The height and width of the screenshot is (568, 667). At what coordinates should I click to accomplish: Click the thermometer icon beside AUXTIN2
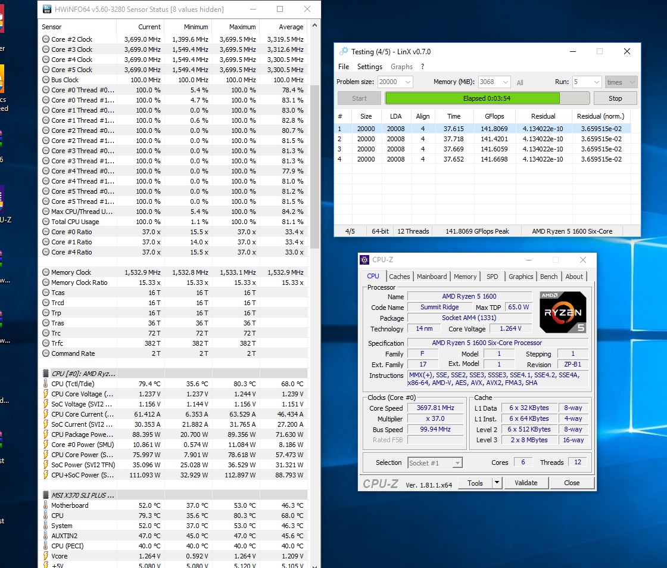pos(45,536)
